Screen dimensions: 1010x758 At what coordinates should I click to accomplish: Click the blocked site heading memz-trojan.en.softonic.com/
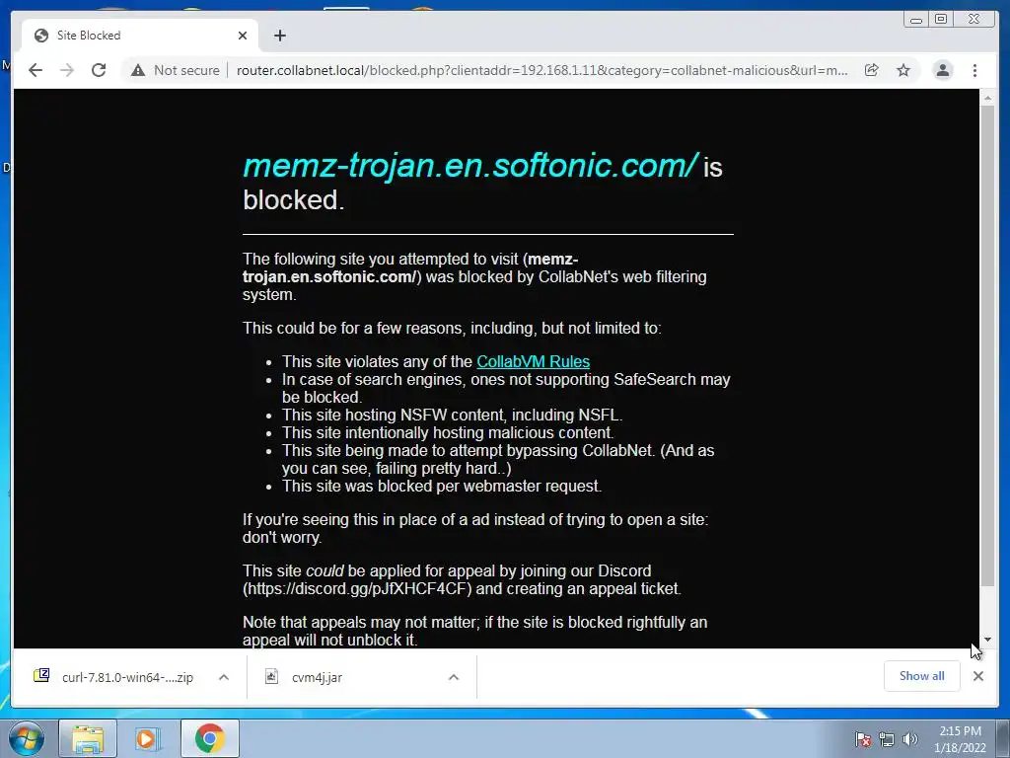pyautogui.click(x=470, y=166)
